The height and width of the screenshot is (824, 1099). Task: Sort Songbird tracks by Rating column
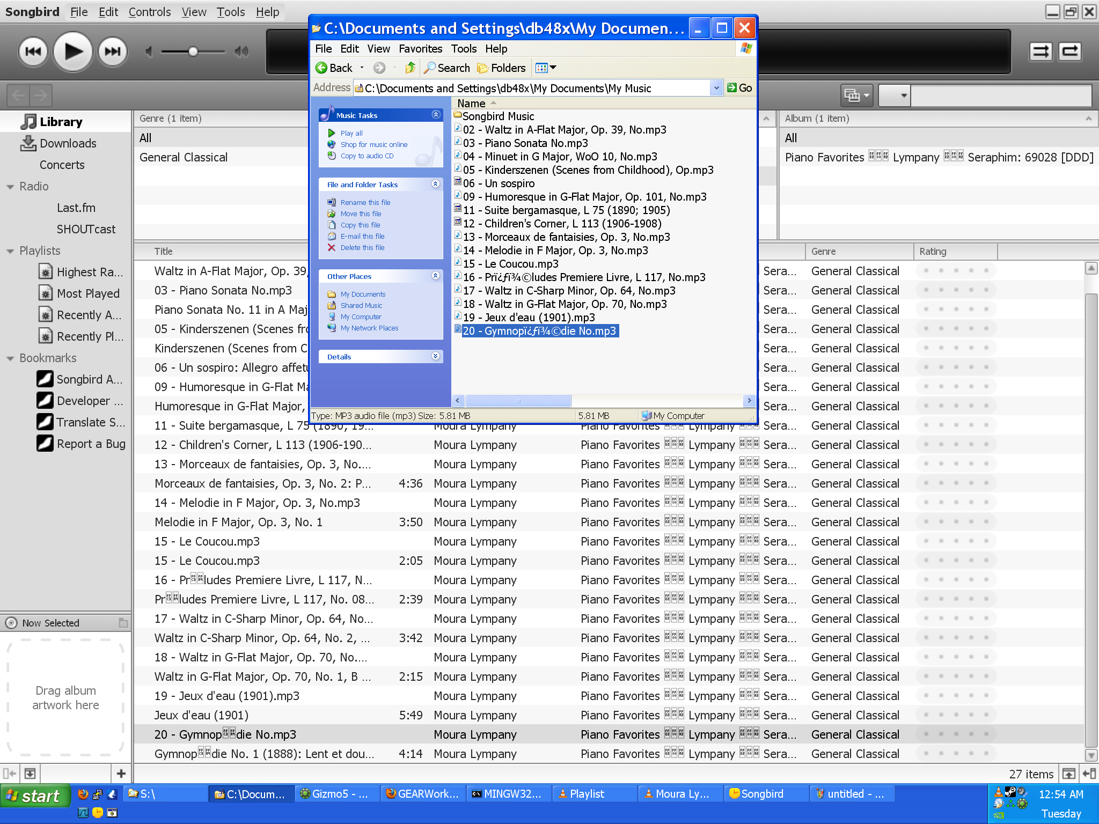955,251
